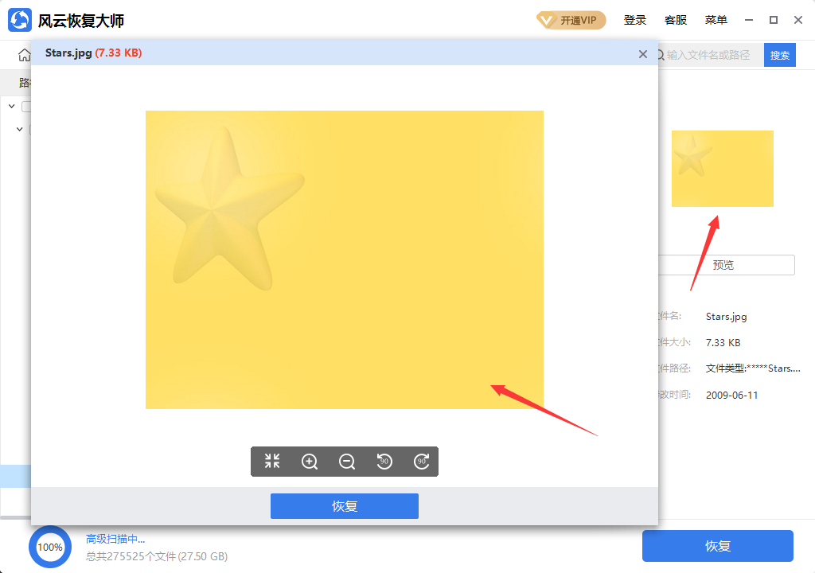The height and width of the screenshot is (573, 815).
Task: Click the 风云恢复大师 app logo
Action: [20, 20]
